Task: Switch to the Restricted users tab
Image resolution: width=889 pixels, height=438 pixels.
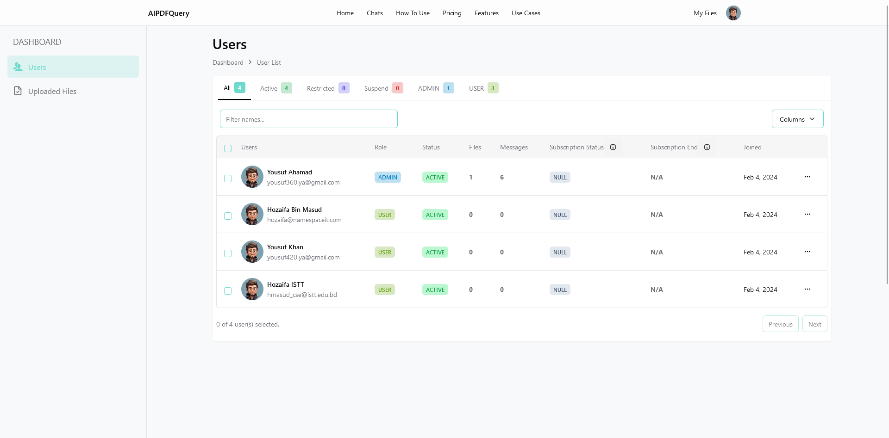Action: click(328, 88)
